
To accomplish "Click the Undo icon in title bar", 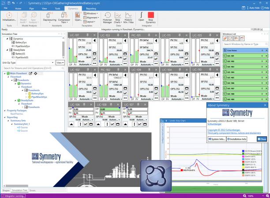I will (x=13, y=3).
